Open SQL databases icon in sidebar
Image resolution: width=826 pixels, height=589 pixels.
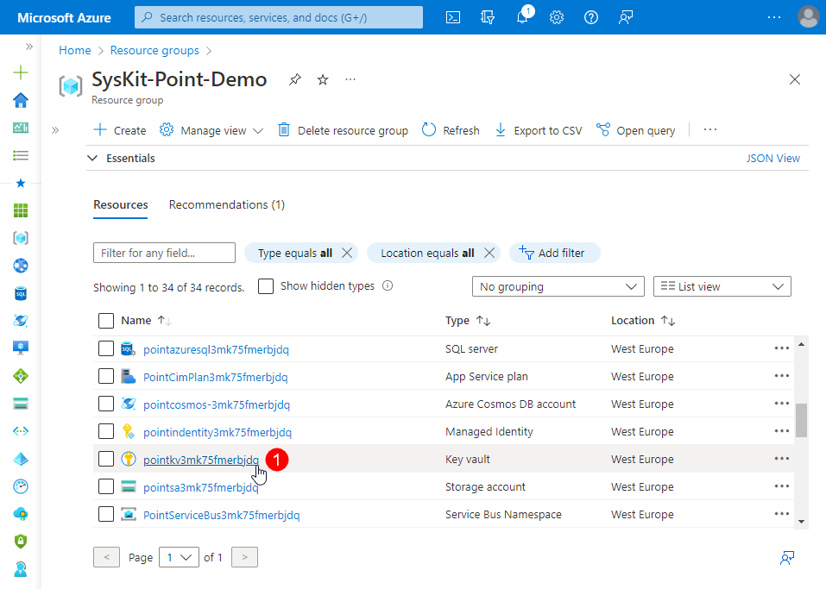tap(21, 293)
